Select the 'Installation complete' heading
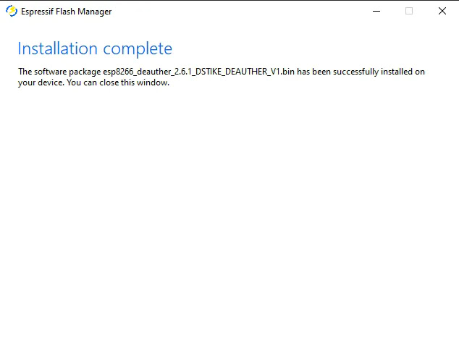The image size is (459, 356). [x=95, y=49]
